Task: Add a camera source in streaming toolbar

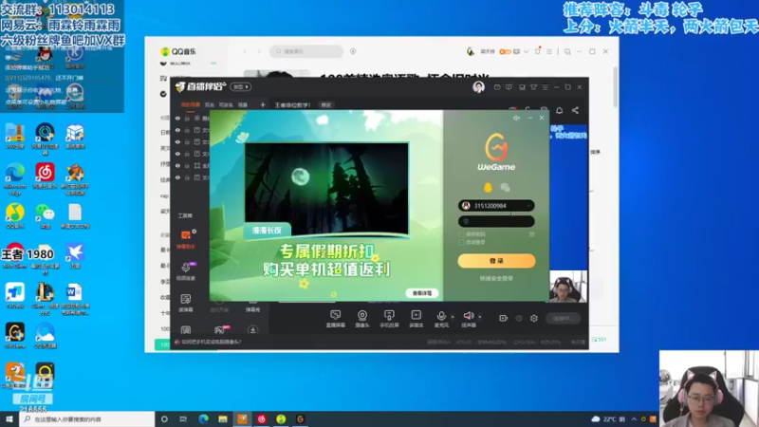Action: pos(362,319)
